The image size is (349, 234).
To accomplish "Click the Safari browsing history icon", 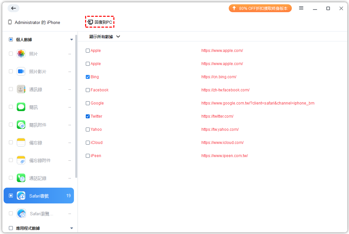I will click(x=21, y=213).
